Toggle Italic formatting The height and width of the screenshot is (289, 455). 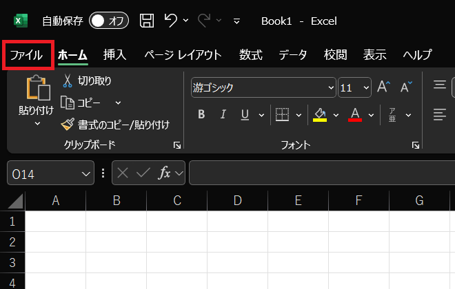pyautogui.click(x=223, y=114)
